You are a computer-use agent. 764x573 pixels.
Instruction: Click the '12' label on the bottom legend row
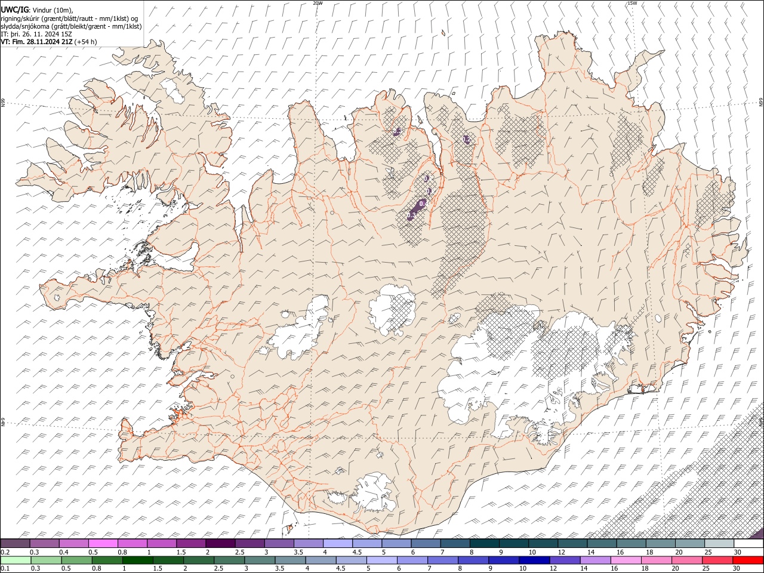pyautogui.click(x=553, y=568)
